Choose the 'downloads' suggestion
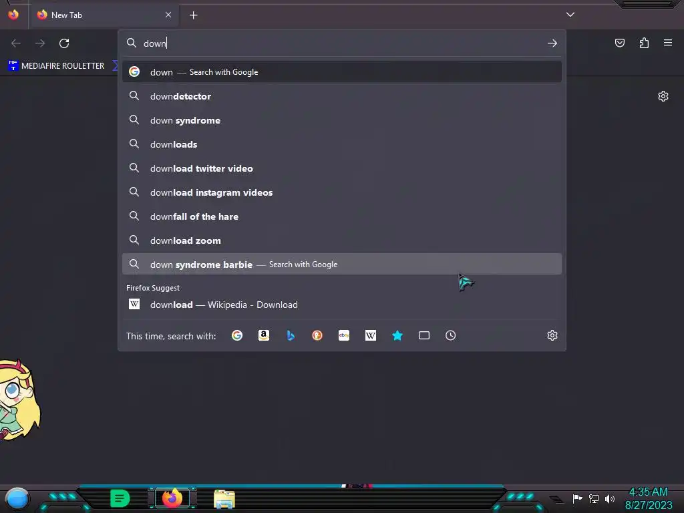Viewport: 684px width, 513px height. pyautogui.click(x=342, y=144)
